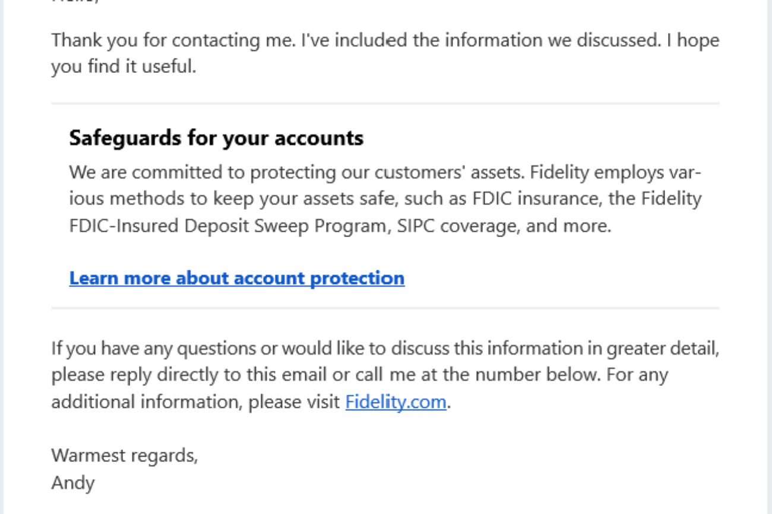
Task: Click the divider line below the account protection link
Action: [385, 308]
